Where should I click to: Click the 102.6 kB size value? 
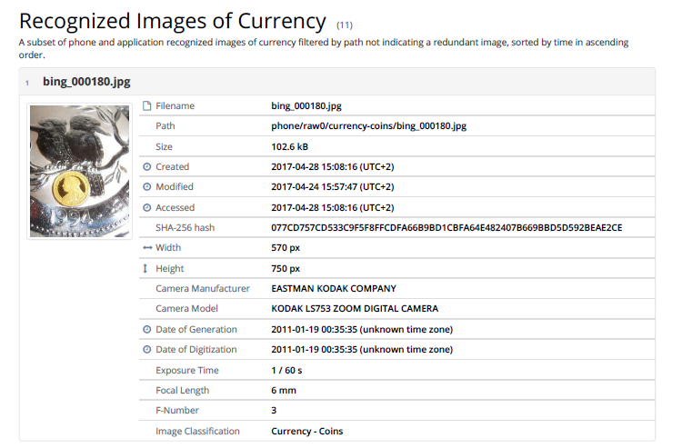pos(291,146)
